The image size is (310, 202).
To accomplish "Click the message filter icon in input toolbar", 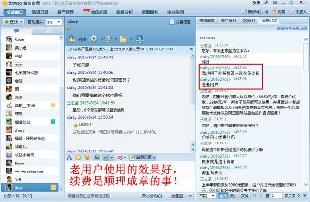I will pos(120,157).
